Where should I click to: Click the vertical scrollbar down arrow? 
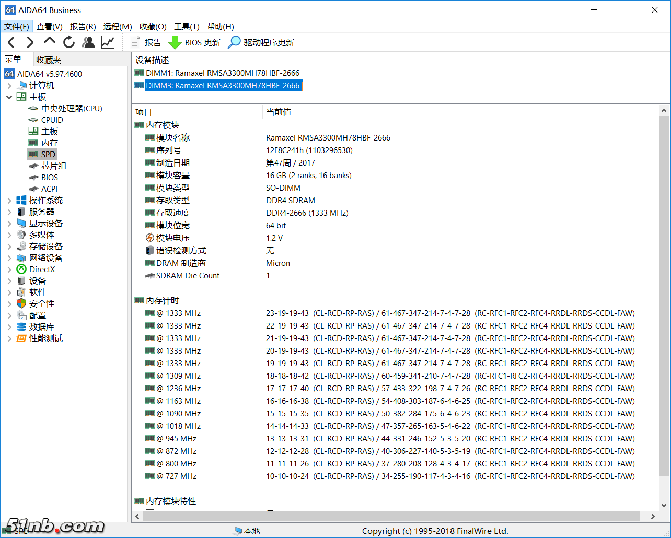pos(664,505)
